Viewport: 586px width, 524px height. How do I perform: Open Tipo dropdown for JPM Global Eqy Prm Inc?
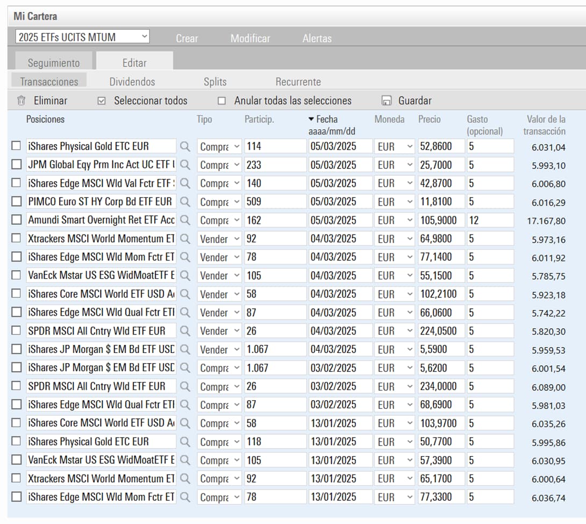pos(219,165)
